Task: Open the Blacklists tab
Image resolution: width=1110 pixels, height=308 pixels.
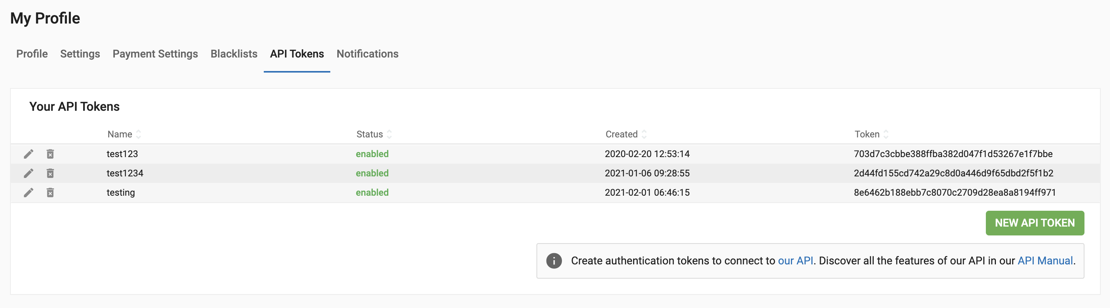Action: point(234,54)
